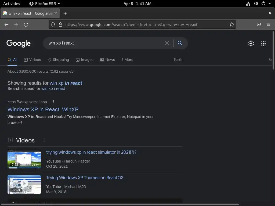Viewport: 275px width, 206px height.
Task: Open the power menu icon
Action: (x=263, y=4)
